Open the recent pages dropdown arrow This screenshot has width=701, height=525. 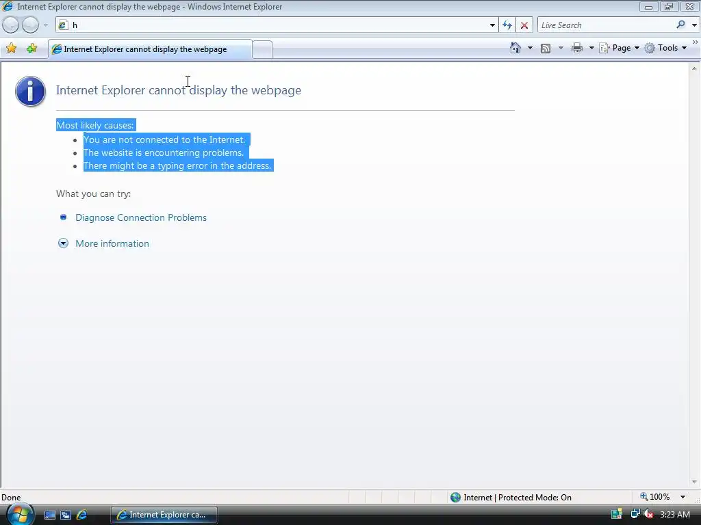coord(46,25)
